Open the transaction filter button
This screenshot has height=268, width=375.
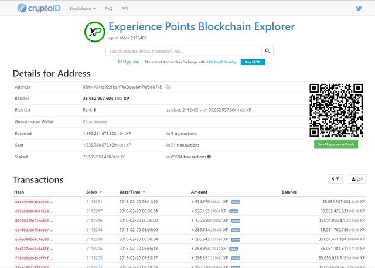point(335,179)
